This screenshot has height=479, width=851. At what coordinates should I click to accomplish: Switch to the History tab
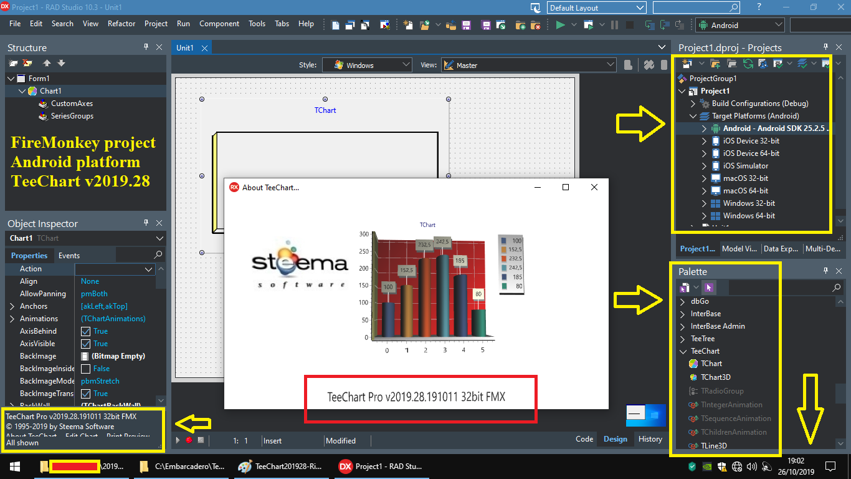coord(650,439)
